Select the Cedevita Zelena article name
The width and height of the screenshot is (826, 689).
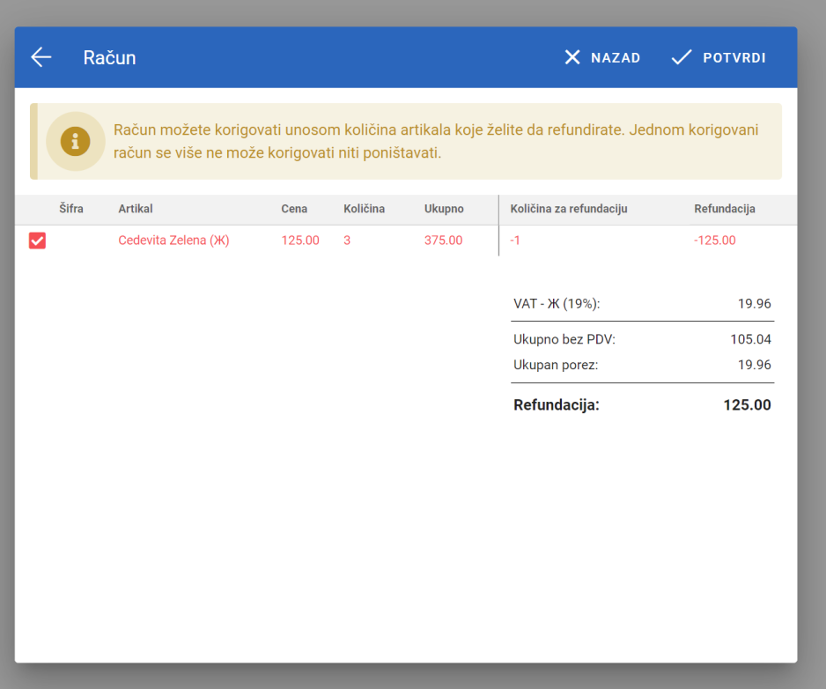tap(173, 240)
